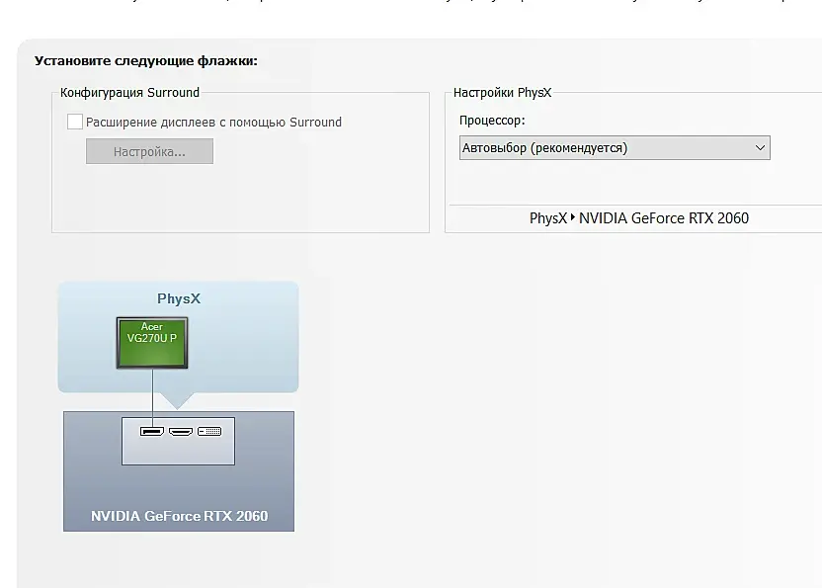The width and height of the screenshot is (822, 588).
Task: Click the greyed-out Настройка... button
Action: coord(149,151)
